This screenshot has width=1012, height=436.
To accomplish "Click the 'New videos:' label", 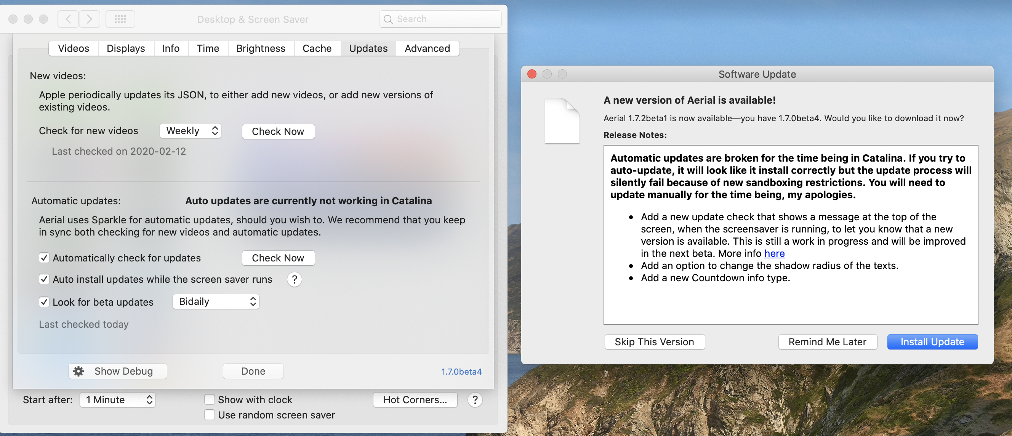I will pyautogui.click(x=58, y=76).
